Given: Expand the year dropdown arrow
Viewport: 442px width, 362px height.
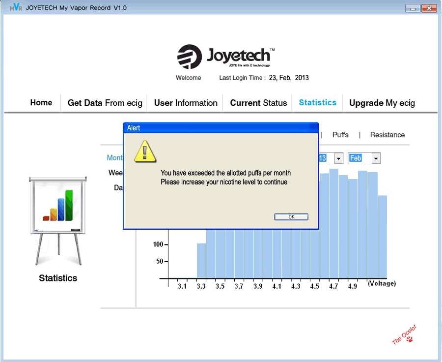Looking at the screenshot, I should click(x=338, y=158).
